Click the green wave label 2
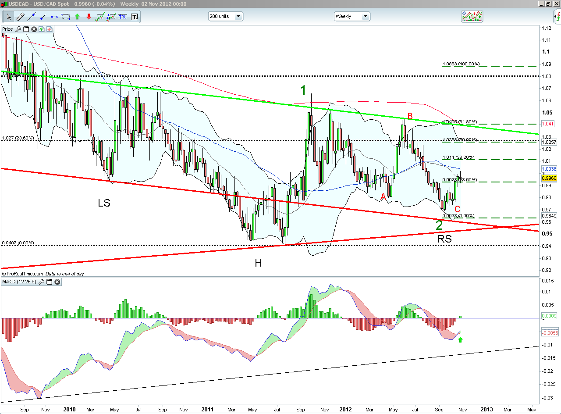The height and width of the screenshot is (414, 561). (439, 225)
